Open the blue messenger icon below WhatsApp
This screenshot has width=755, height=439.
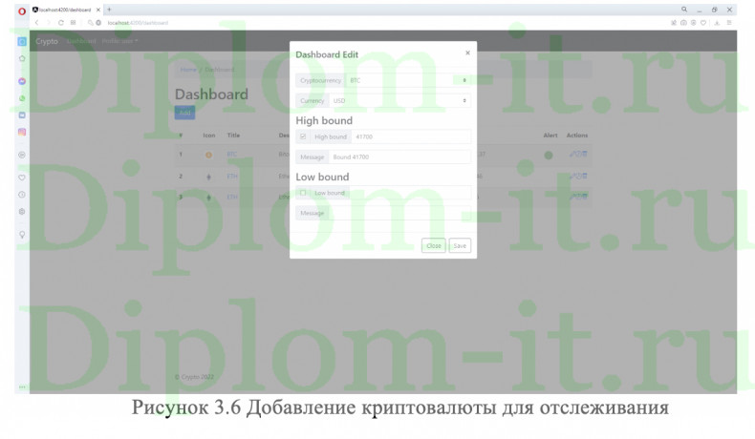pyautogui.click(x=22, y=115)
